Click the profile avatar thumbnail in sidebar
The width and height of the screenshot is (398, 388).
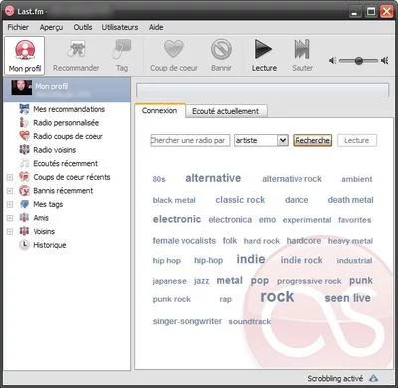coord(22,88)
